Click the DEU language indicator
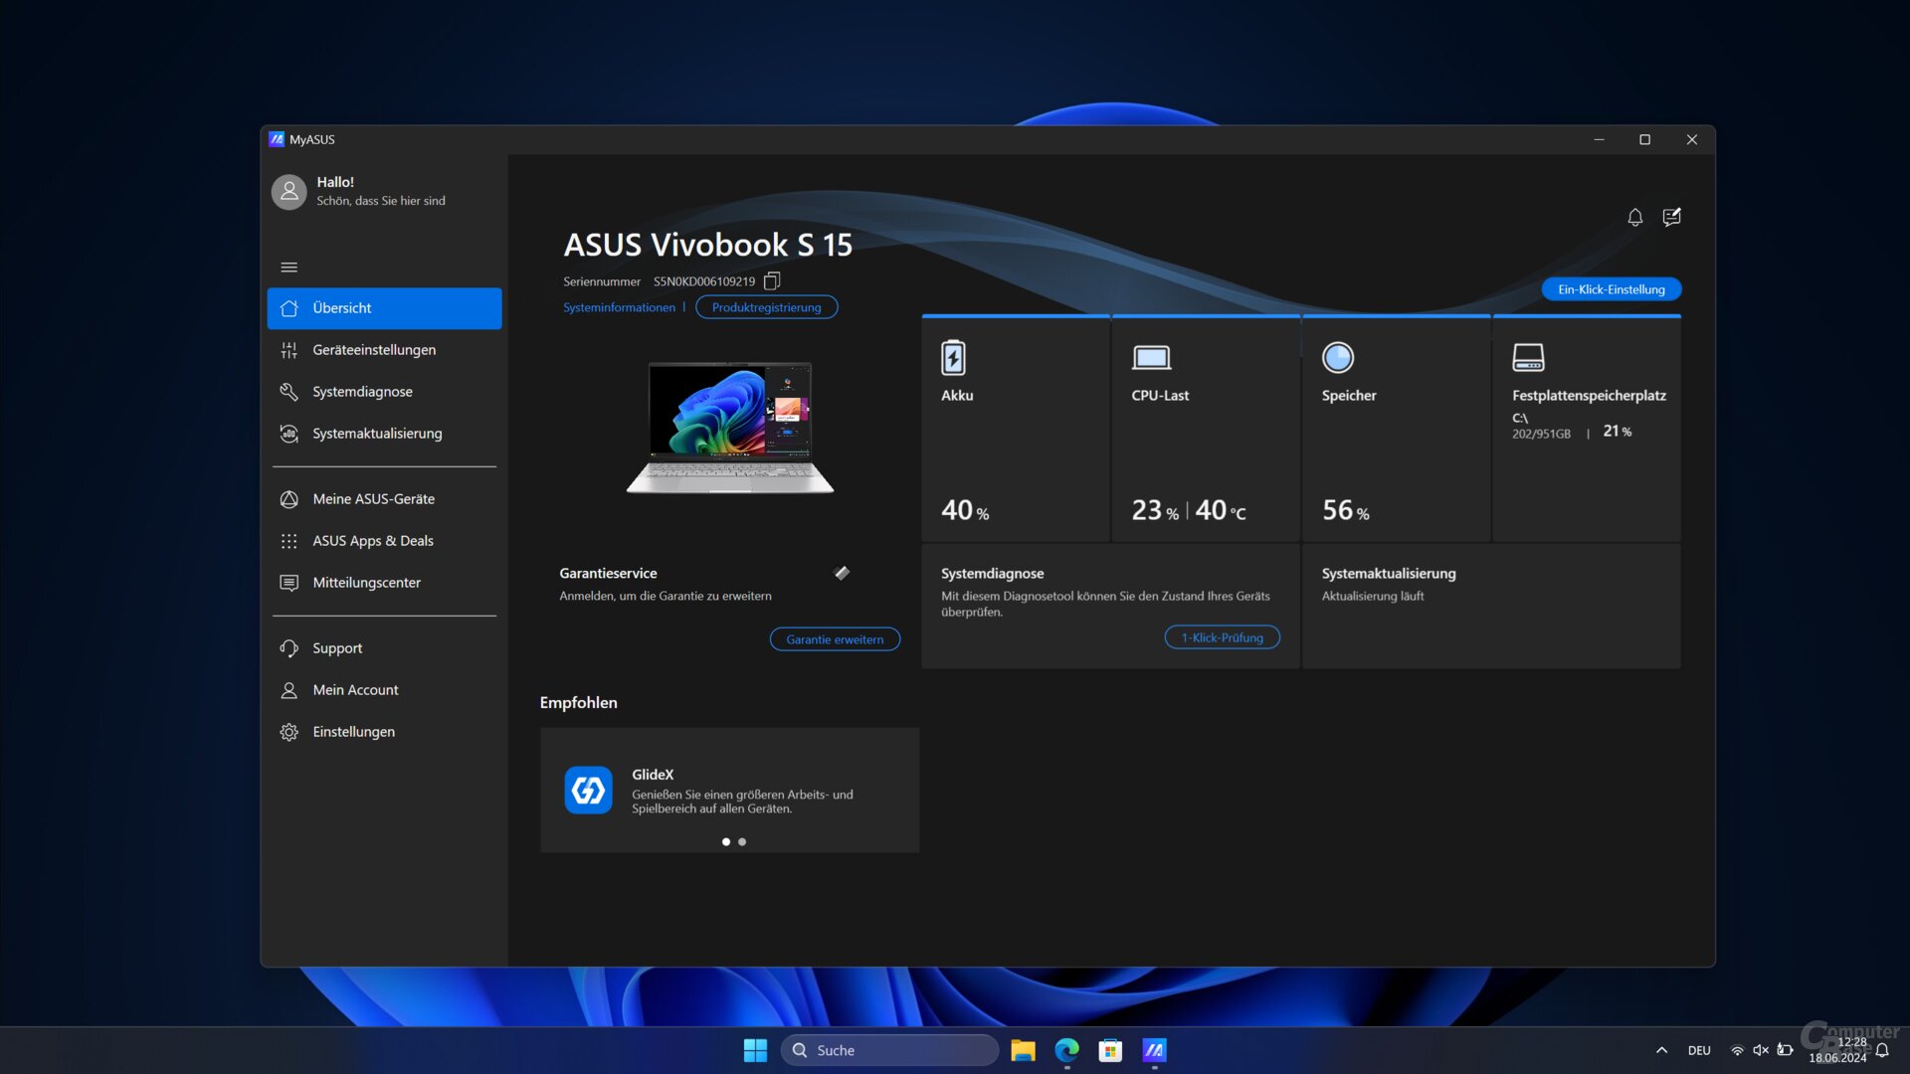The image size is (1910, 1074). 1699,1050
